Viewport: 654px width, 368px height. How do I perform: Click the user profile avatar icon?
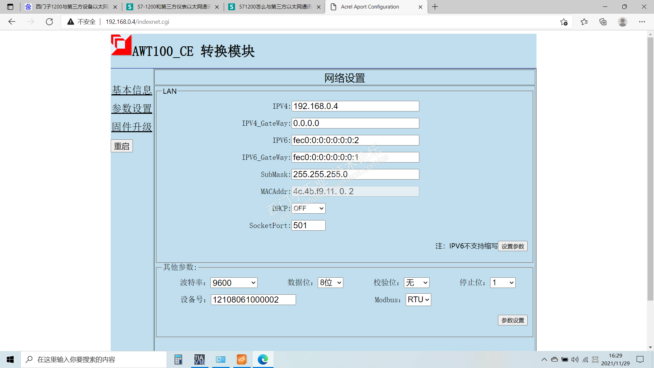tap(622, 22)
